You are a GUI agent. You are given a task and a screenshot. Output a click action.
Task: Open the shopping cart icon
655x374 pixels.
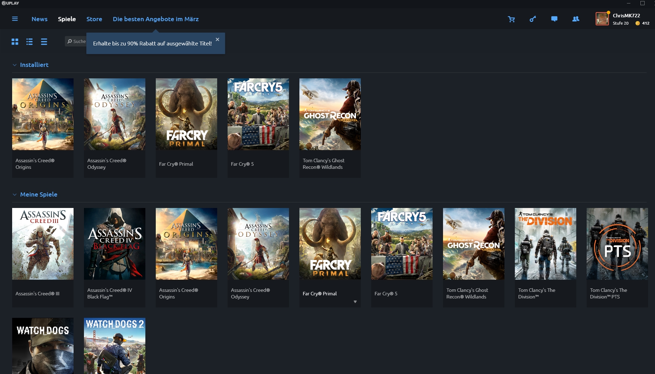pos(511,19)
